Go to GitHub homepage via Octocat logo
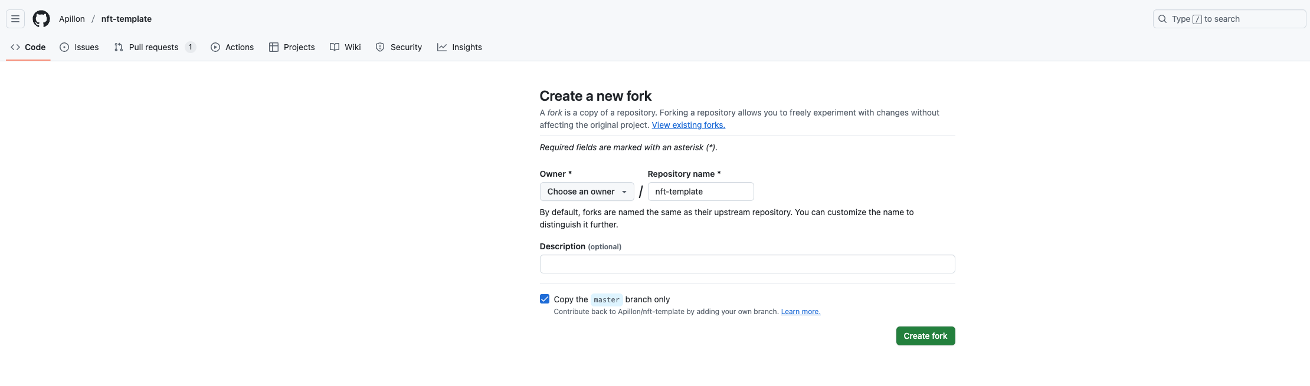Viewport: 1310px width, 386px height. (x=41, y=19)
